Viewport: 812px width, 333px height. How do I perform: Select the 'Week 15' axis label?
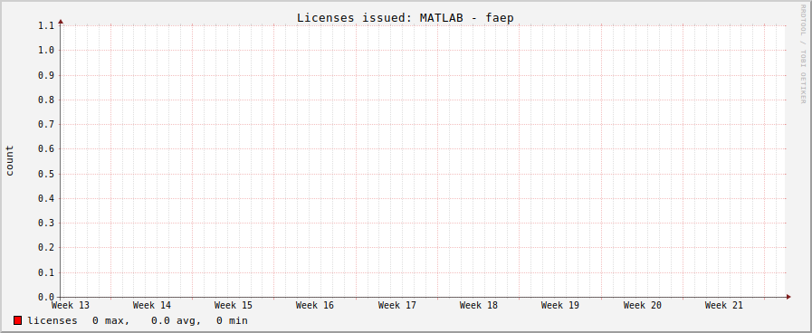point(233,305)
